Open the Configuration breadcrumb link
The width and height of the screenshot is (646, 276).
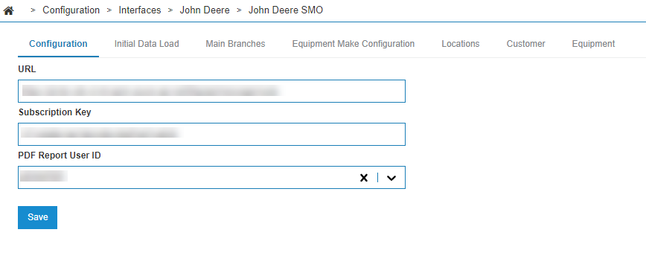(71, 10)
